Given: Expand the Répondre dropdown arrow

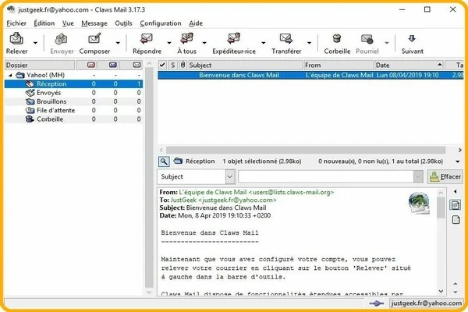Looking at the screenshot, I should (169, 44).
